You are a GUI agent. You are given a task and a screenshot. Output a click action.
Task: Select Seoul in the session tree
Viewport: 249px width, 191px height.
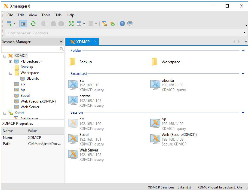pyautogui.click(x=25, y=96)
